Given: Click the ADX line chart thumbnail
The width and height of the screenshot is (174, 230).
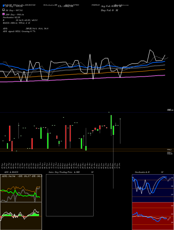Looking at the screenshot, I should pyautogui.click(x=21, y=188).
